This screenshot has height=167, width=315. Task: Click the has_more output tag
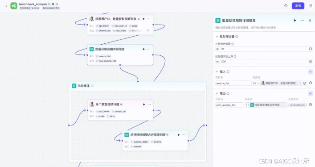(x=119, y=31)
